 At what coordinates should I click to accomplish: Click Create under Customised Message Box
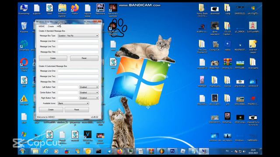pyautogui.click(x=51, y=109)
